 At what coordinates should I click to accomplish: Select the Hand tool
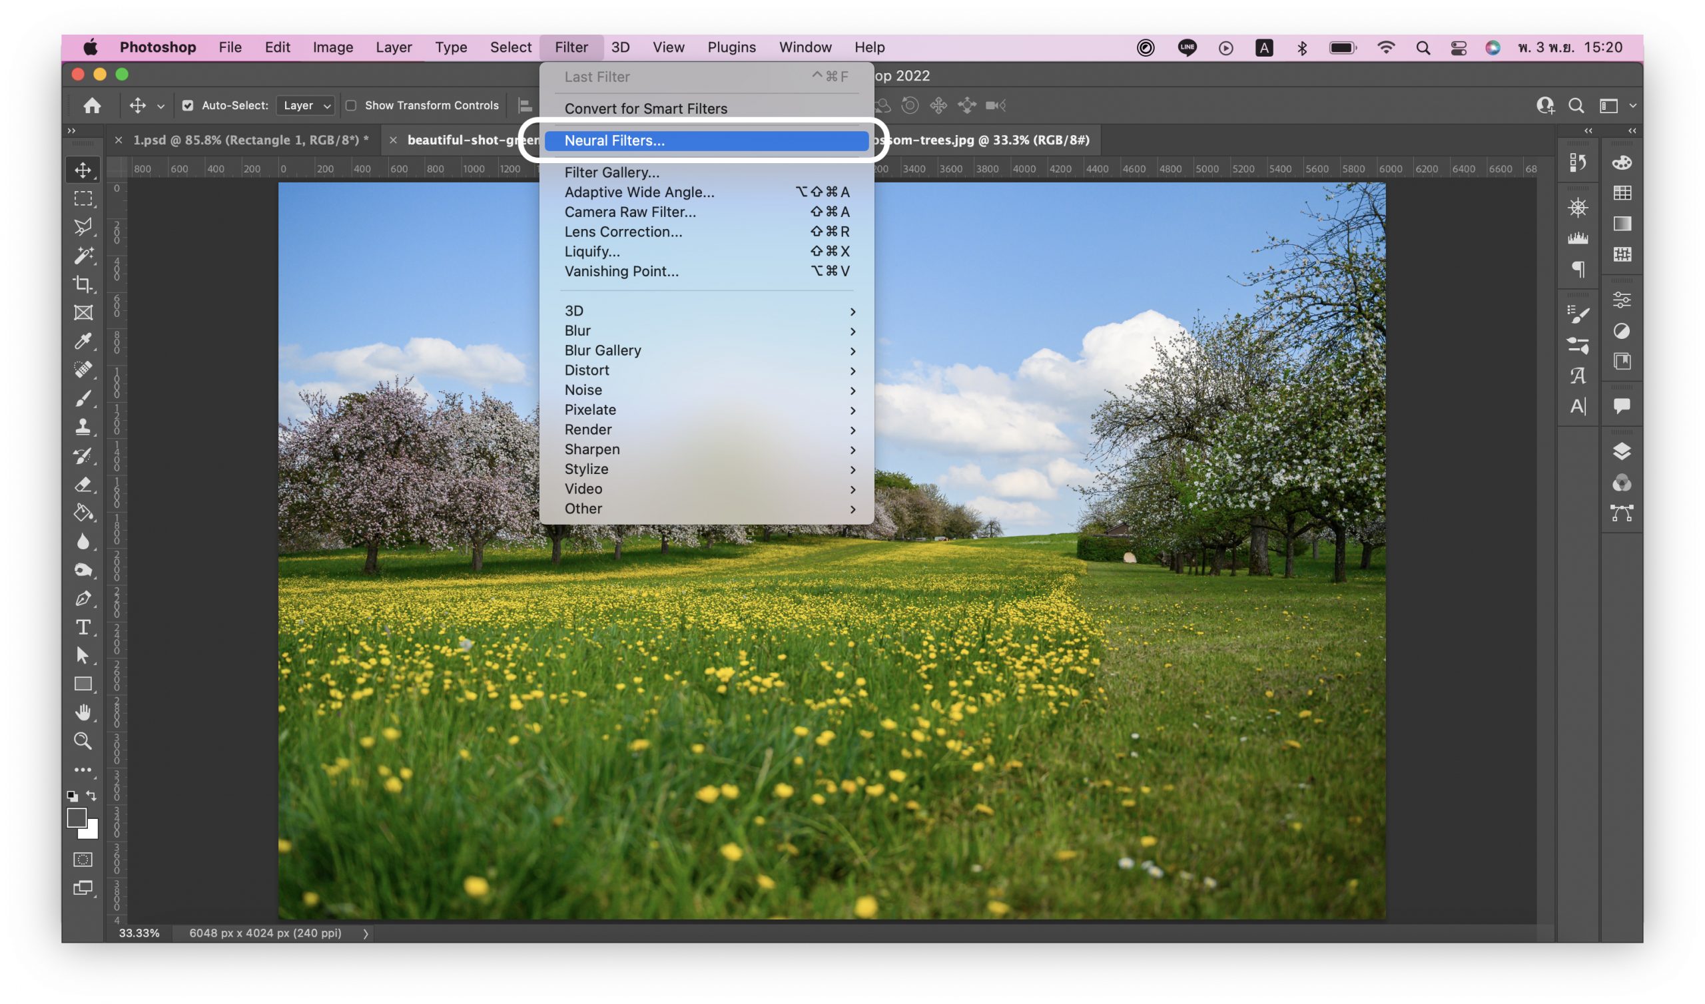[x=83, y=712]
